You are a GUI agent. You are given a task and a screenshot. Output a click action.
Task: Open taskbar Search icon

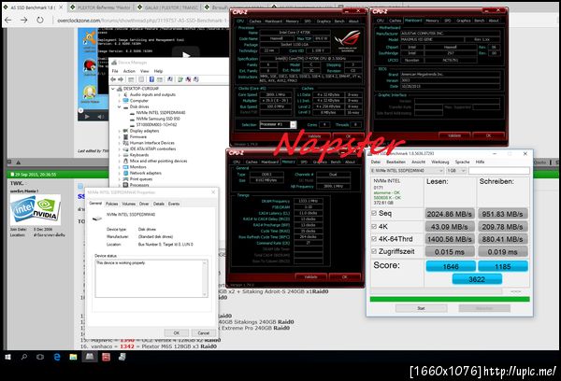(x=24, y=357)
